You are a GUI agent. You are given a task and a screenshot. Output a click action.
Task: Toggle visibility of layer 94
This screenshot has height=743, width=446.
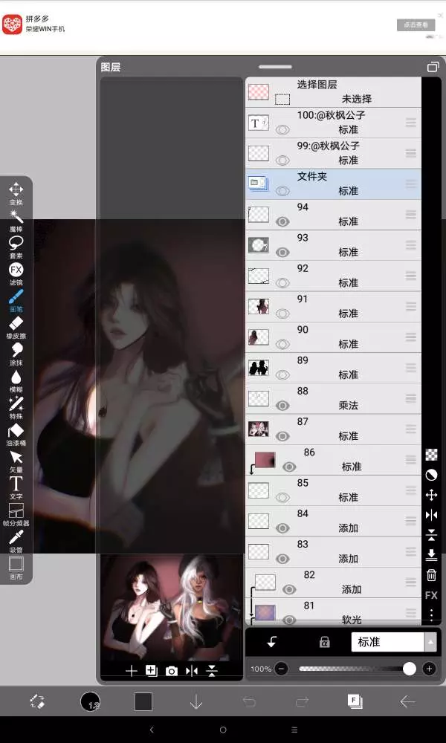(282, 221)
